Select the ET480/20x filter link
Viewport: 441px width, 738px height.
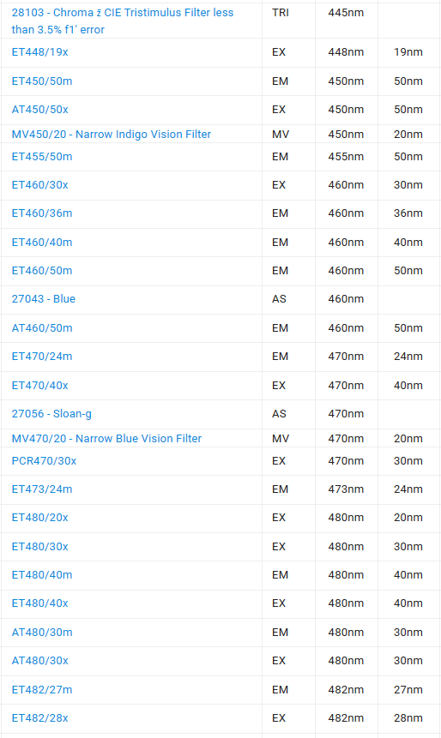(40, 517)
